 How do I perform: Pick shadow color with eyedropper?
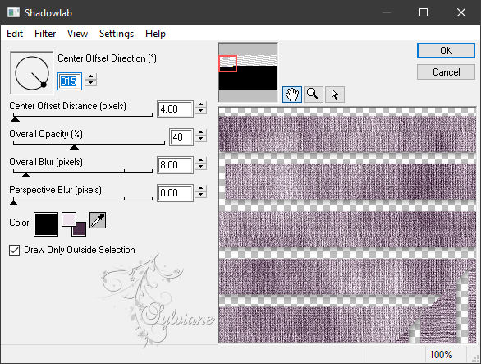(x=98, y=220)
